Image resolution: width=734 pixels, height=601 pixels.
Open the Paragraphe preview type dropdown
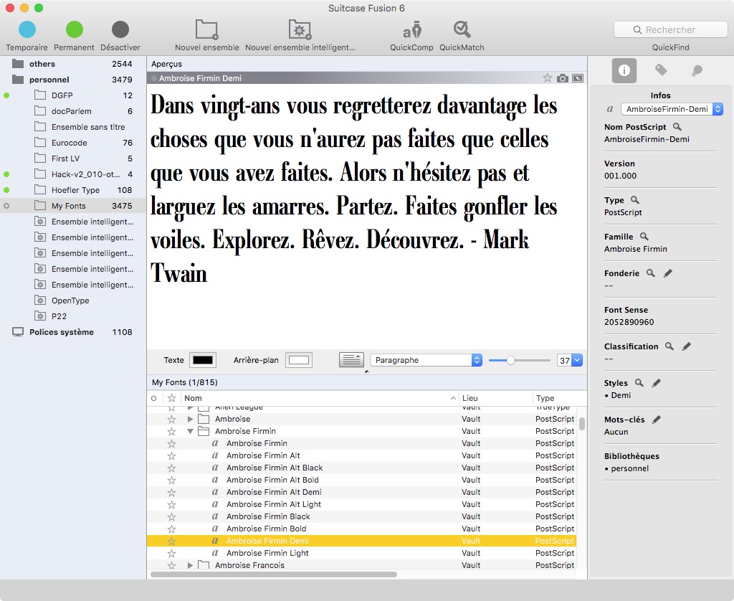coord(426,360)
